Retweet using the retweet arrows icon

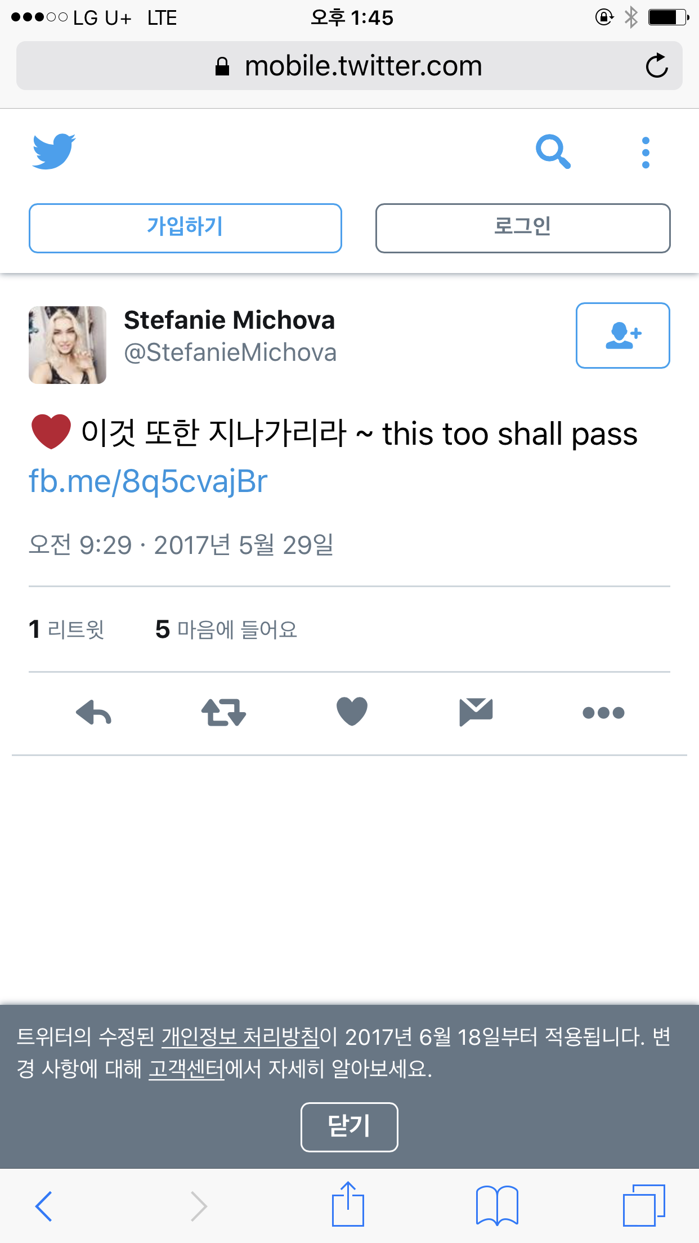click(x=223, y=713)
